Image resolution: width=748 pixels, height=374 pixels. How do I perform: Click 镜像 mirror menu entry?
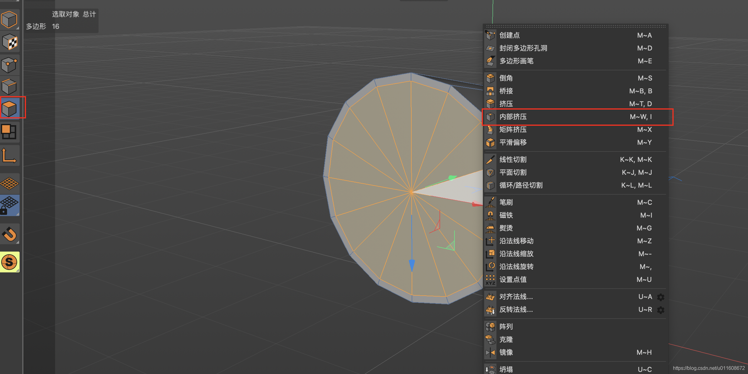click(x=506, y=353)
